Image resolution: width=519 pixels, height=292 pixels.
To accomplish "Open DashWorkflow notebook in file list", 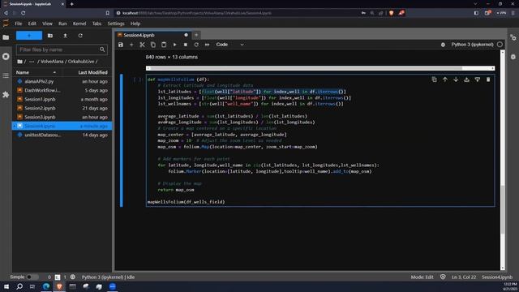I will coord(62,90).
